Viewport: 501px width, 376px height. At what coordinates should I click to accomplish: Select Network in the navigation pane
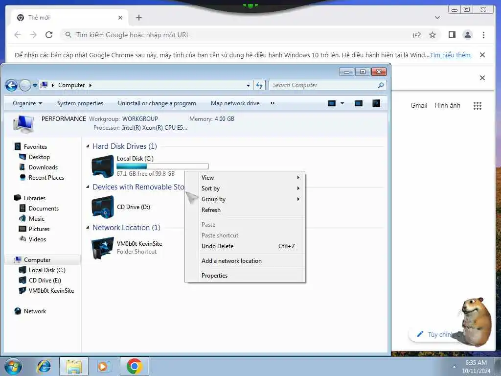click(35, 311)
